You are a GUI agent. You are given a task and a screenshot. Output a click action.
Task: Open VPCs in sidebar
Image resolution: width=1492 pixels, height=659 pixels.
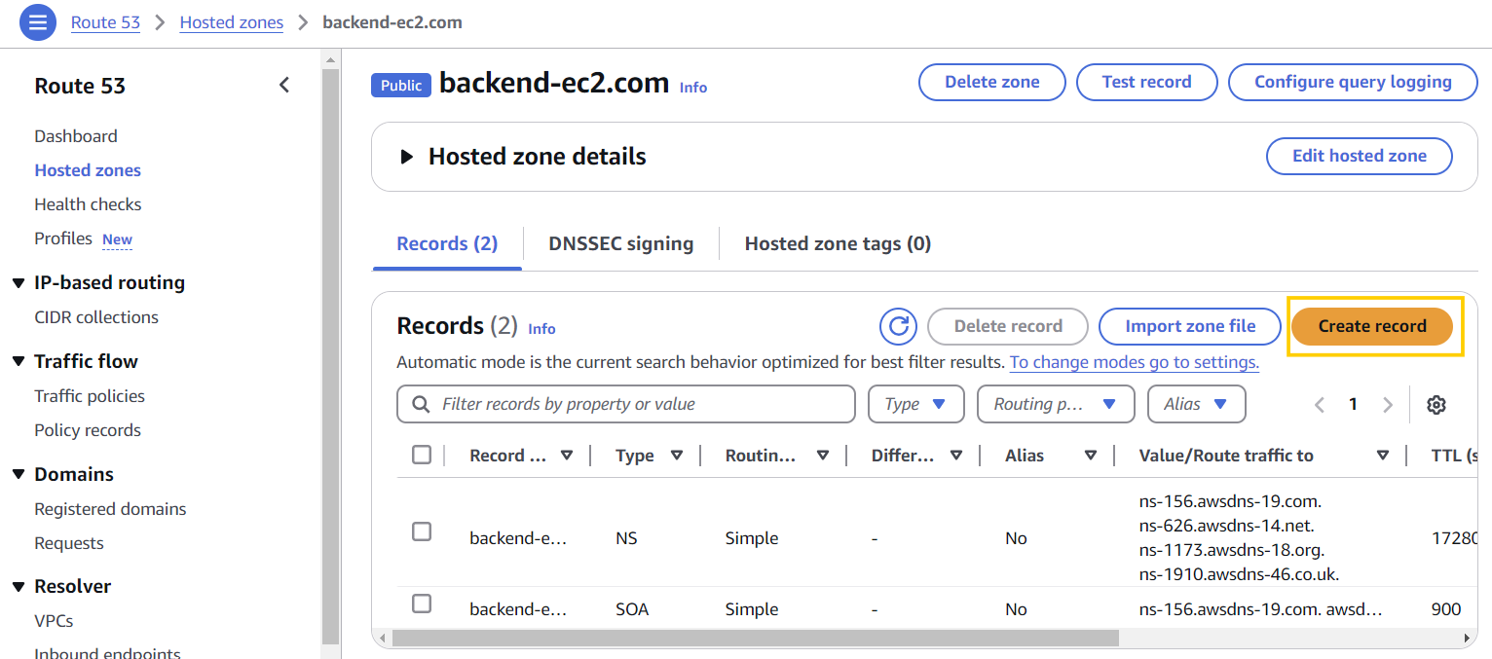coord(54,621)
